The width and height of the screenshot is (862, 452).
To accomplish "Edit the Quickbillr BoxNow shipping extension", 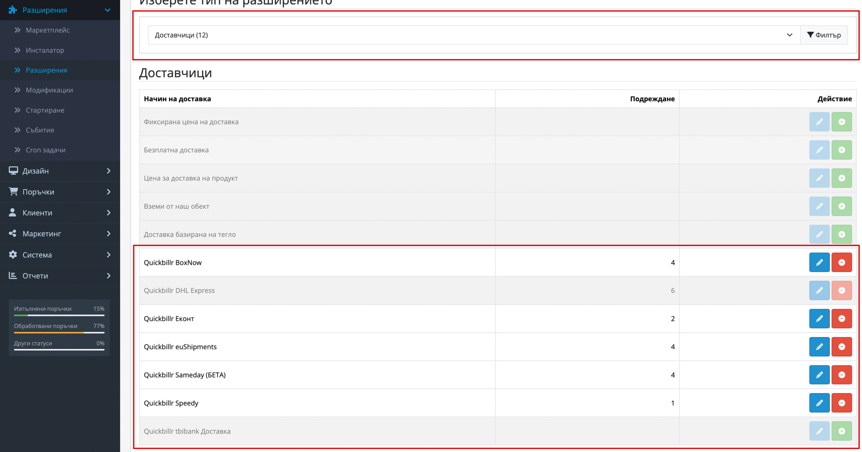I will point(819,262).
